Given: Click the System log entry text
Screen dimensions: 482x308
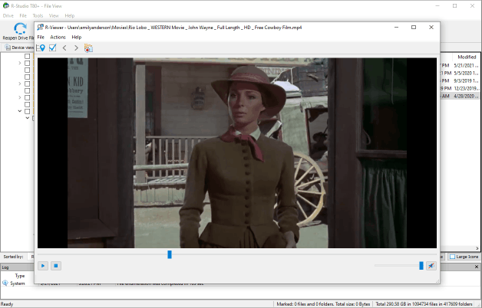Looking at the screenshot, I should tap(18, 283).
